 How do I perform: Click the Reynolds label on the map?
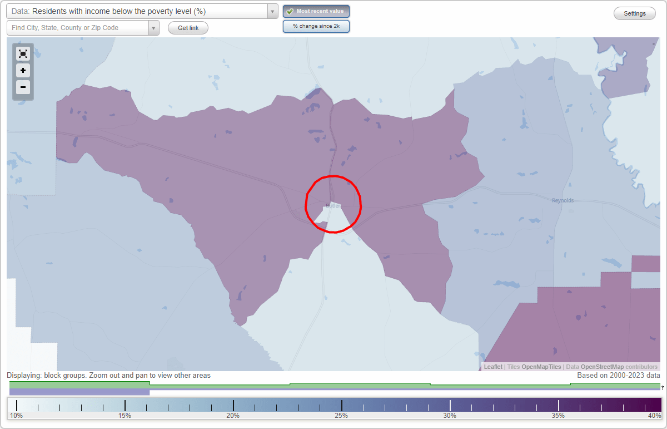point(562,200)
